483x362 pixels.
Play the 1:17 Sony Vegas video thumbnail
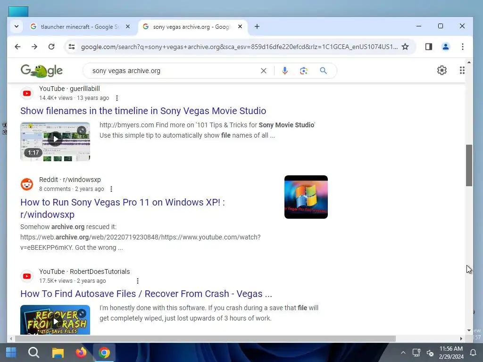coord(55,141)
